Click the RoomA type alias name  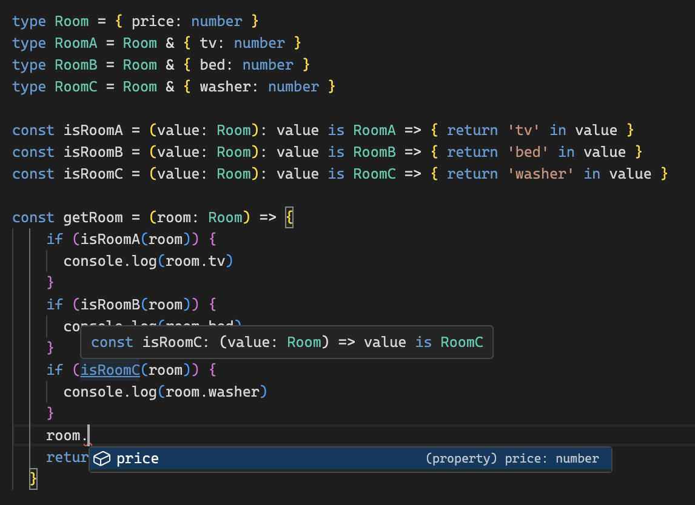[76, 43]
